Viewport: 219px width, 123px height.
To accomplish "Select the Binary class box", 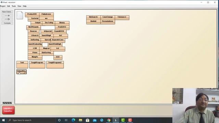I will click(x=62, y=23).
